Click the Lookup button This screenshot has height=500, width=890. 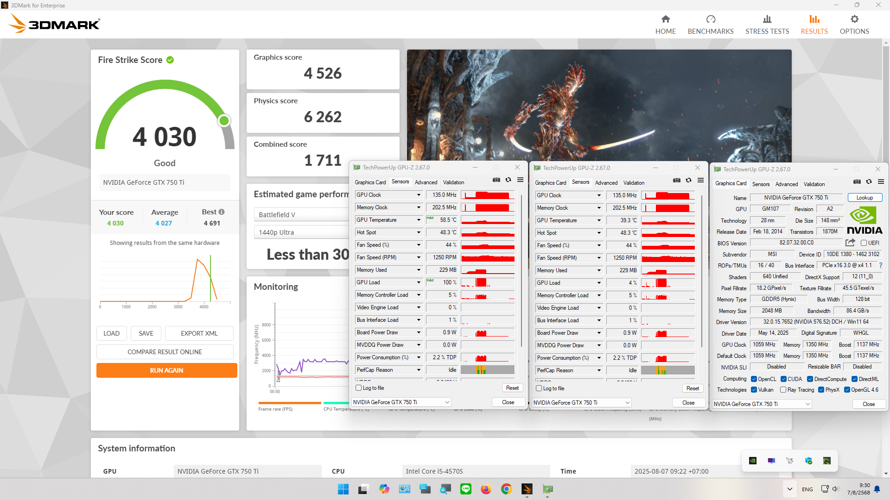[864, 198]
